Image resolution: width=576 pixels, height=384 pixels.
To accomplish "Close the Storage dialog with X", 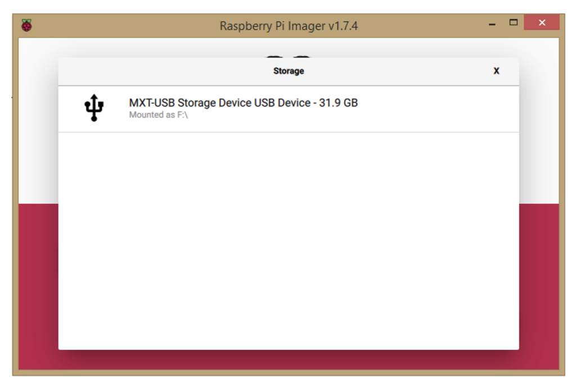I will (x=496, y=71).
